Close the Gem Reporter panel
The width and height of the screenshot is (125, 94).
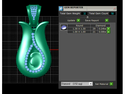(115, 8)
